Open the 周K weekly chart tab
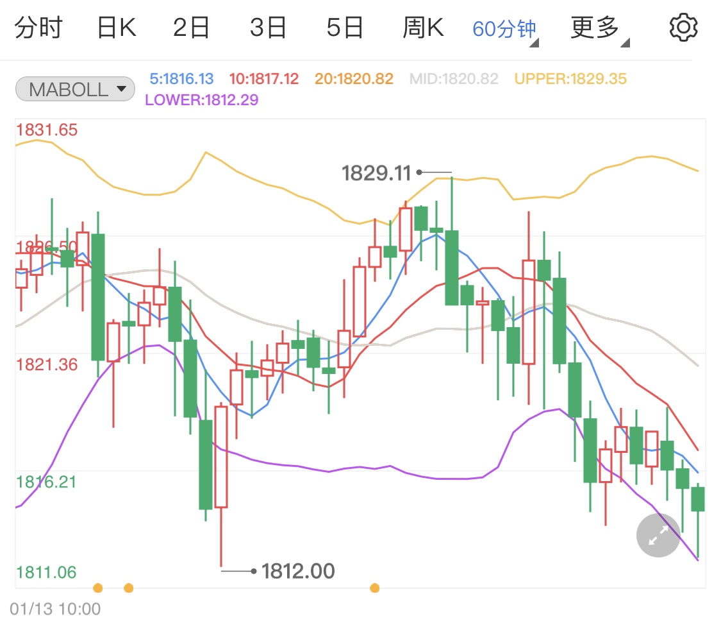This screenshot has width=721, height=628. [x=423, y=28]
